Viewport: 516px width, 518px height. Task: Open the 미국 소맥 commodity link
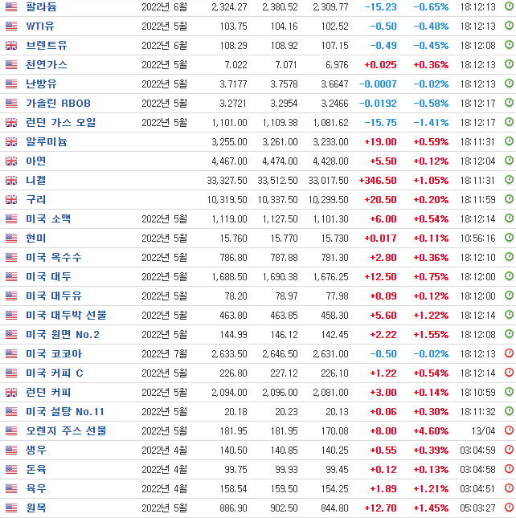(x=48, y=218)
